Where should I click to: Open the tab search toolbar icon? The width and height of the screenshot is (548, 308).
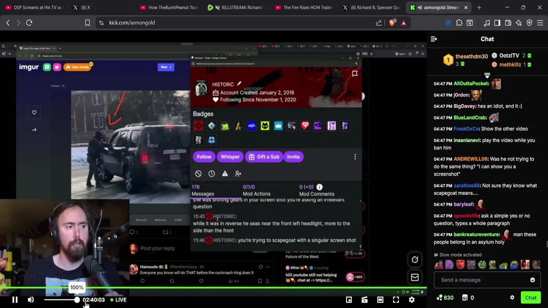pyautogui.click(x=470, y=23)
